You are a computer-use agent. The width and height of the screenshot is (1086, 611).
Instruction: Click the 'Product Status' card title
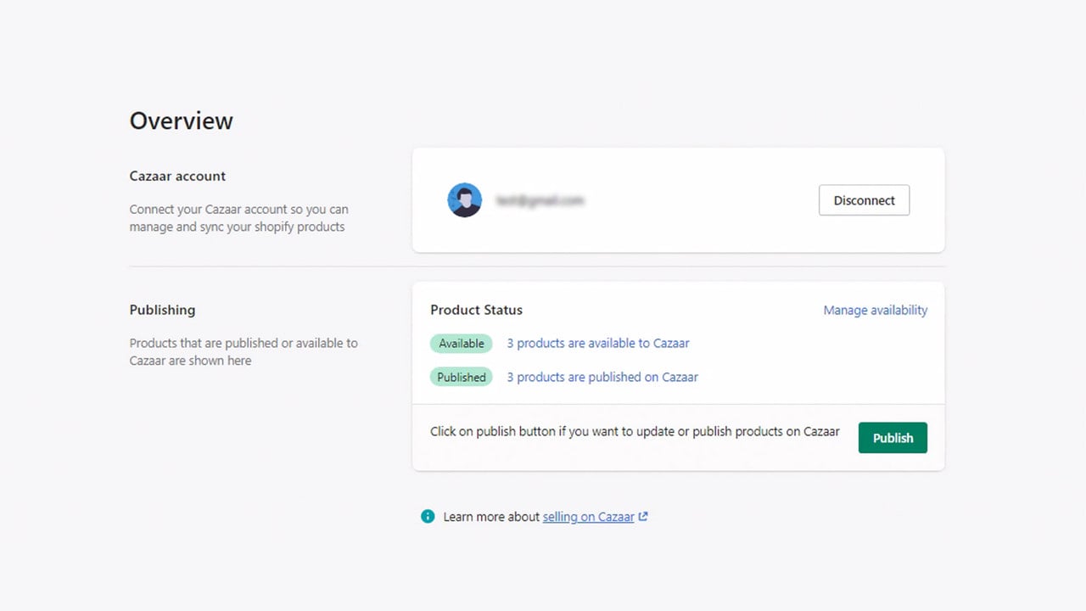476,310
